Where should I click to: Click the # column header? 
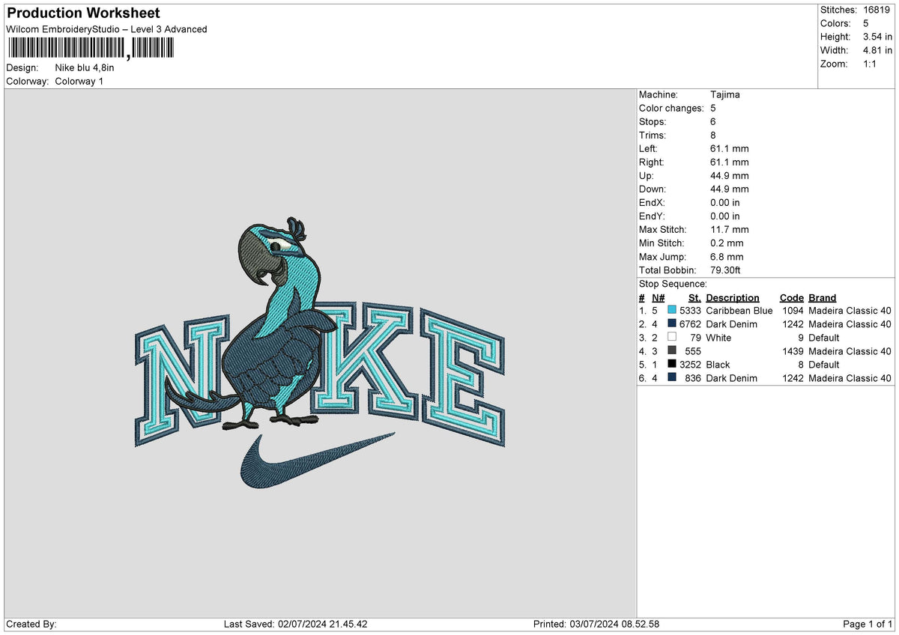(641, 297)
